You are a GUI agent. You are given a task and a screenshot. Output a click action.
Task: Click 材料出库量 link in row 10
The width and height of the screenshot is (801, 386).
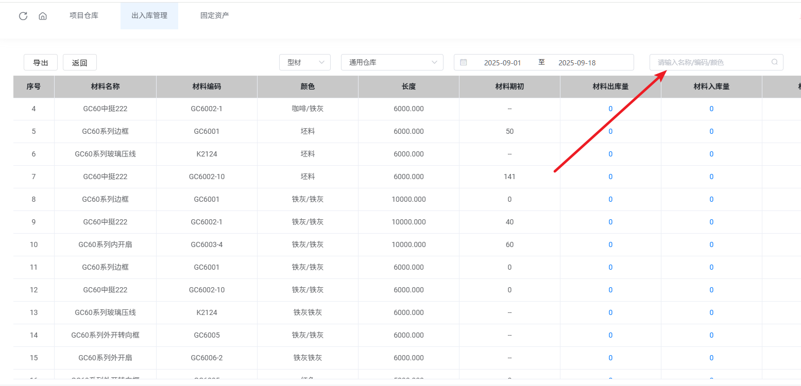610,244
